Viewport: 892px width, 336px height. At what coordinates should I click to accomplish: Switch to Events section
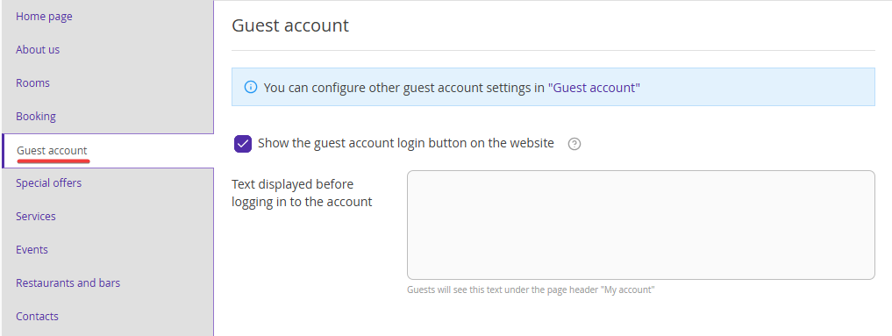pyautogui.click(x=32, y=249)
